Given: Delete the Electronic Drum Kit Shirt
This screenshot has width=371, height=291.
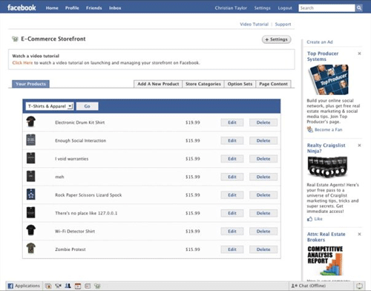Looking at the screenshot, I should [x=263, y=122].
